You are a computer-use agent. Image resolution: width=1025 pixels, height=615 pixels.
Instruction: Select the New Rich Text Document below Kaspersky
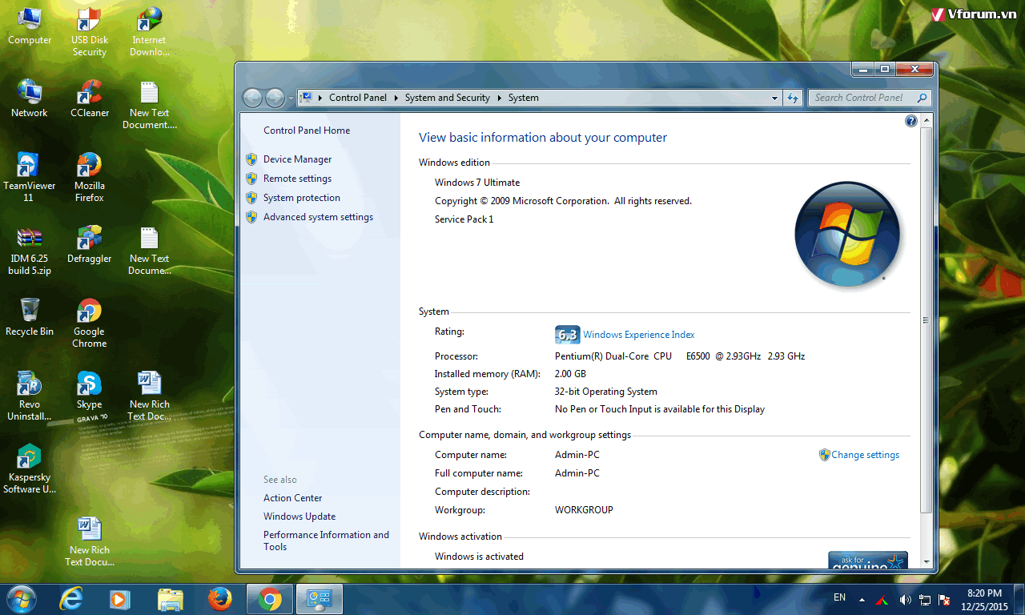coord(90,542)
